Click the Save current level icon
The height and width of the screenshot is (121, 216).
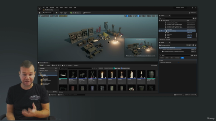39,13
